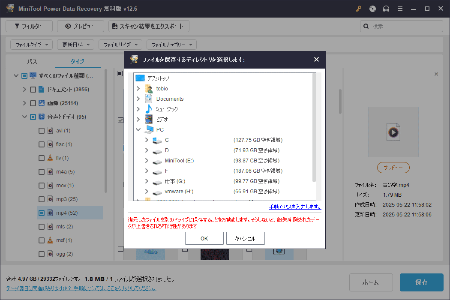Open the 更新日時 dropdown
The height and width of the screenshot is (300, 450).
point(76,45)
